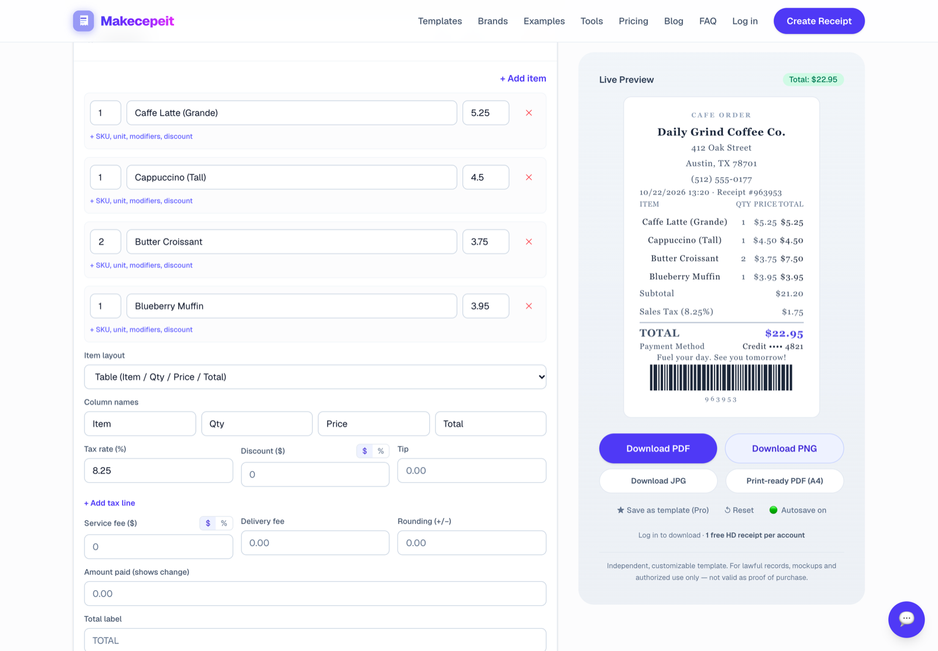Download the receipt as PDF
The width and height of the screenshot is (938, 651).
(658, 449)
